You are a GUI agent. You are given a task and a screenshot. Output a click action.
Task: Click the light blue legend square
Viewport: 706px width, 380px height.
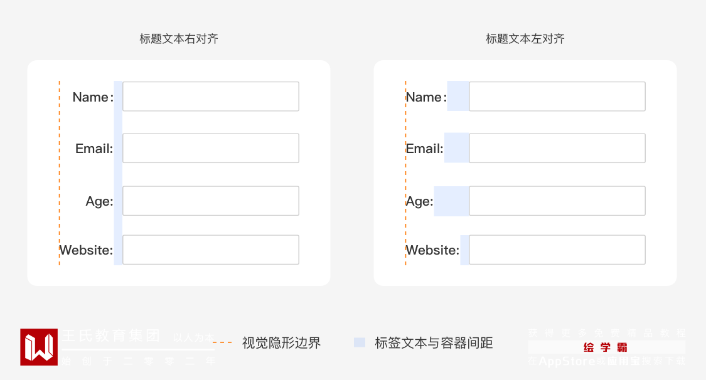tap(360, 342)
